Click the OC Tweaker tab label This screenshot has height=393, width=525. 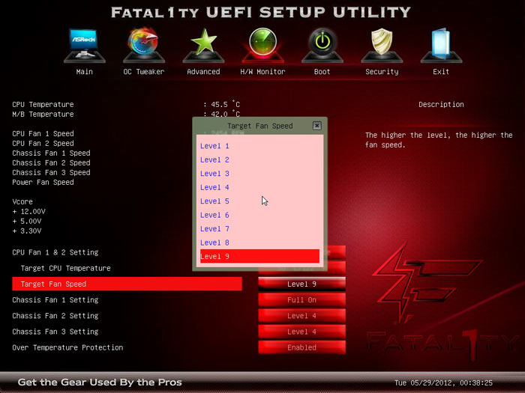click(144, 72)
